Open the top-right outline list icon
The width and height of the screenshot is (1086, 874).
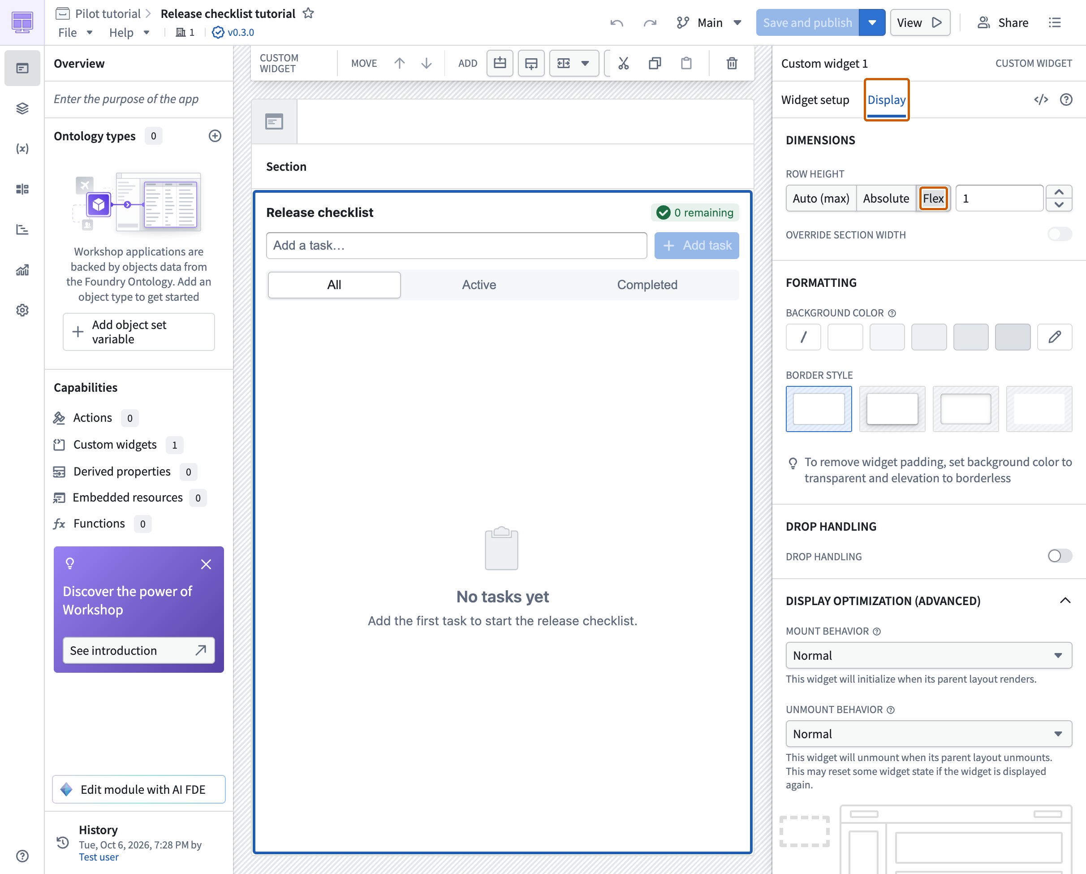[x=1055, y=23]
